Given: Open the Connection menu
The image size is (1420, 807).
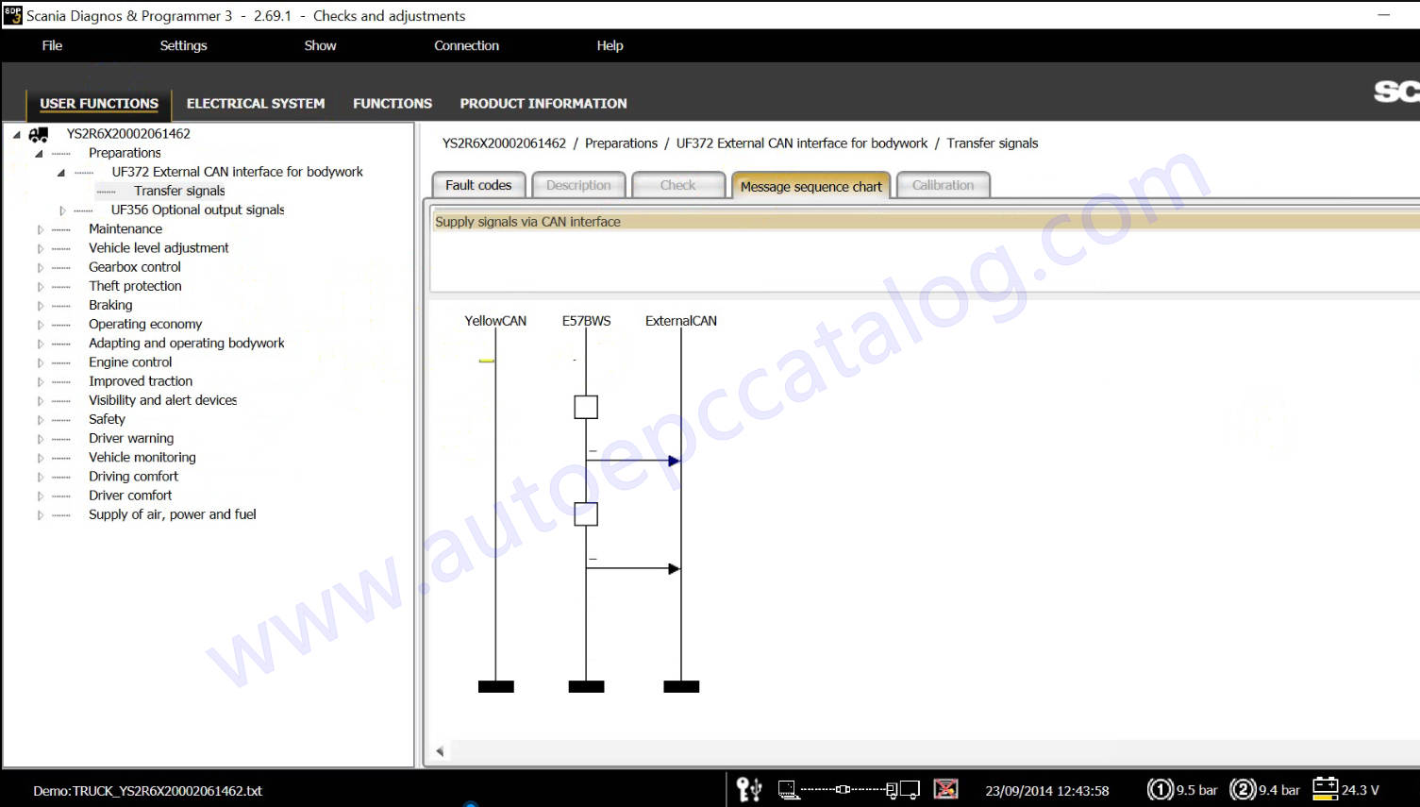Looking at the screenshot, I should [466, 45].
